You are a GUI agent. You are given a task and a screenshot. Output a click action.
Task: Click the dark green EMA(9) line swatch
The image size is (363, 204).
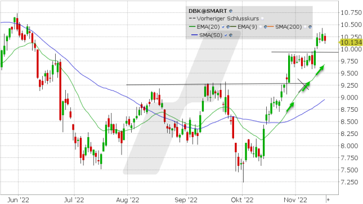pos(233,26)
